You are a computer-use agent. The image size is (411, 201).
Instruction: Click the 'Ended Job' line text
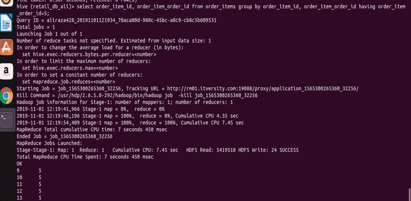tap(65, 137)
